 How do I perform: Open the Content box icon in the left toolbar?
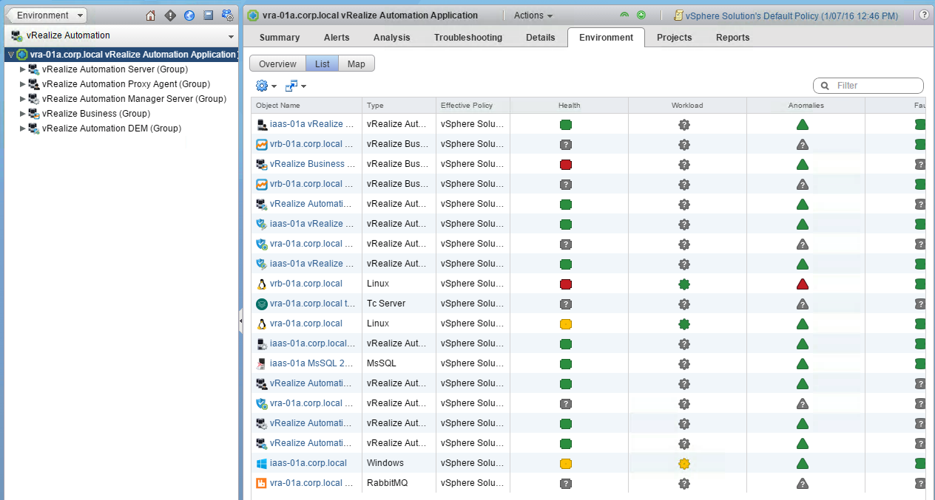coord(209,16)
